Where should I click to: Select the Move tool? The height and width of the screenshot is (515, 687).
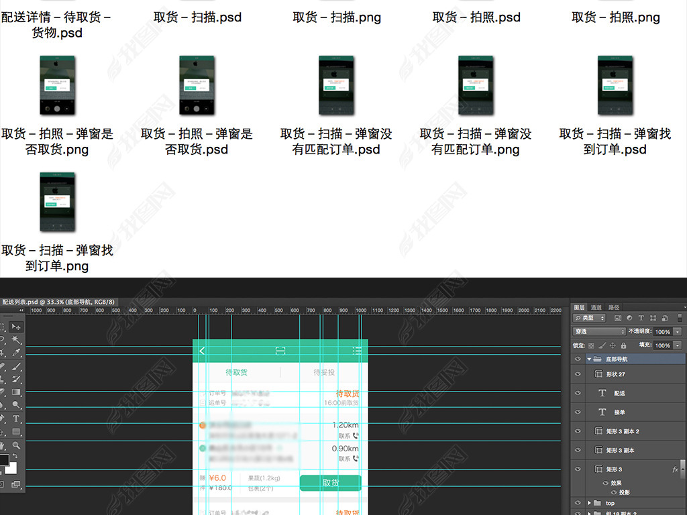pos(16,327)
